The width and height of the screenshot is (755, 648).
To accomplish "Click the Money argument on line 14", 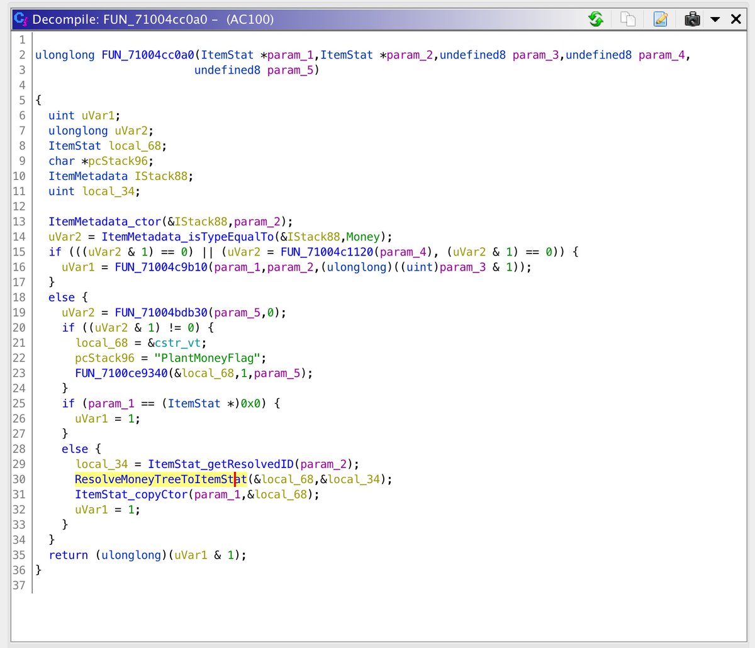I will 363,237.
